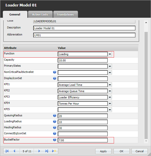Click the empty KPI5 combo box
The image size is (151, 156).
pos(83,110)
